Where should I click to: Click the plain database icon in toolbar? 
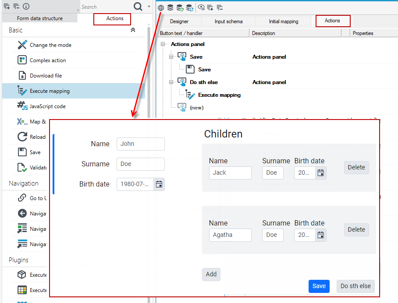tap(171, 7)
